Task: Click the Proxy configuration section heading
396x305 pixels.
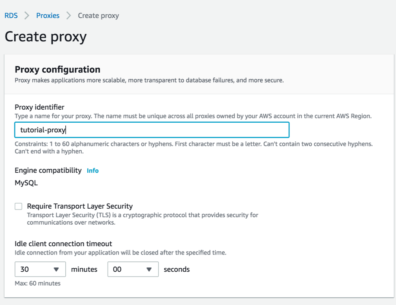Action: pos(57,70)
